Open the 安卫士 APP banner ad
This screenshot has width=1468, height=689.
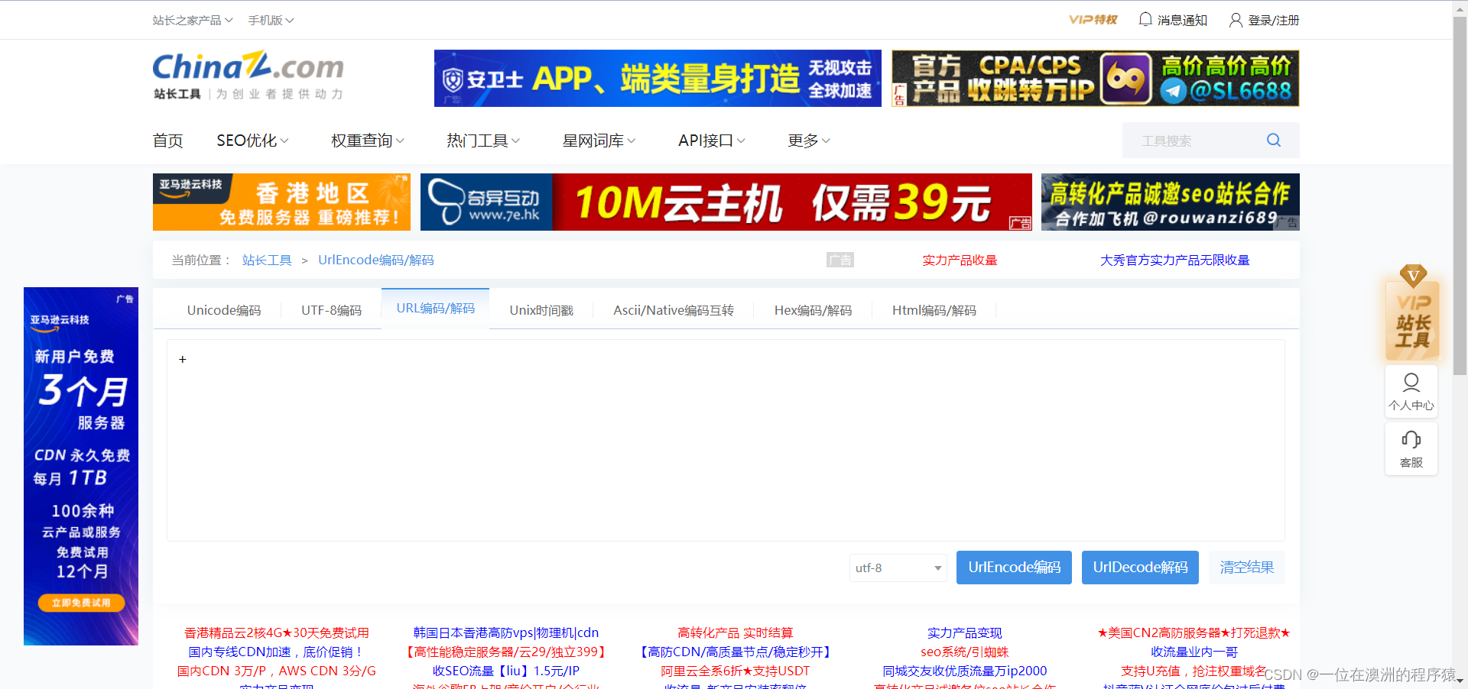tap(658, 79)
